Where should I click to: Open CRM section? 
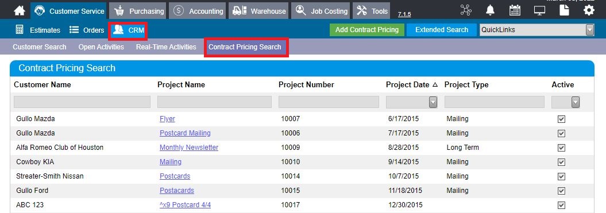(128, 30)
